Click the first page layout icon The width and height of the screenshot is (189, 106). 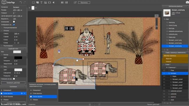[x=62, y=2]
